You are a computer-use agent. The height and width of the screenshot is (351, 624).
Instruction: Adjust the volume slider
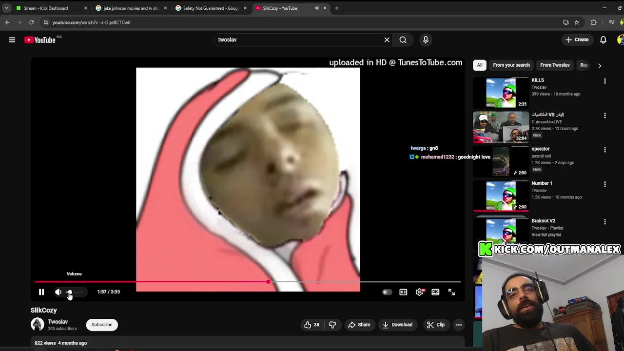coord(75,292)
